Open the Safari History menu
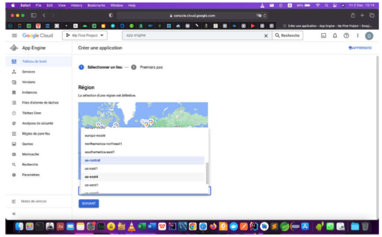The image size is (382, 237). 76,5
